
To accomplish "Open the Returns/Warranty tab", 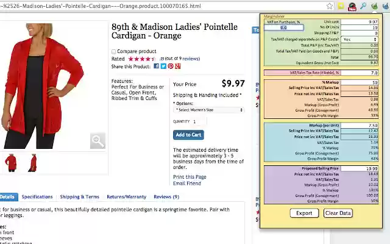I will coord(126,197).
